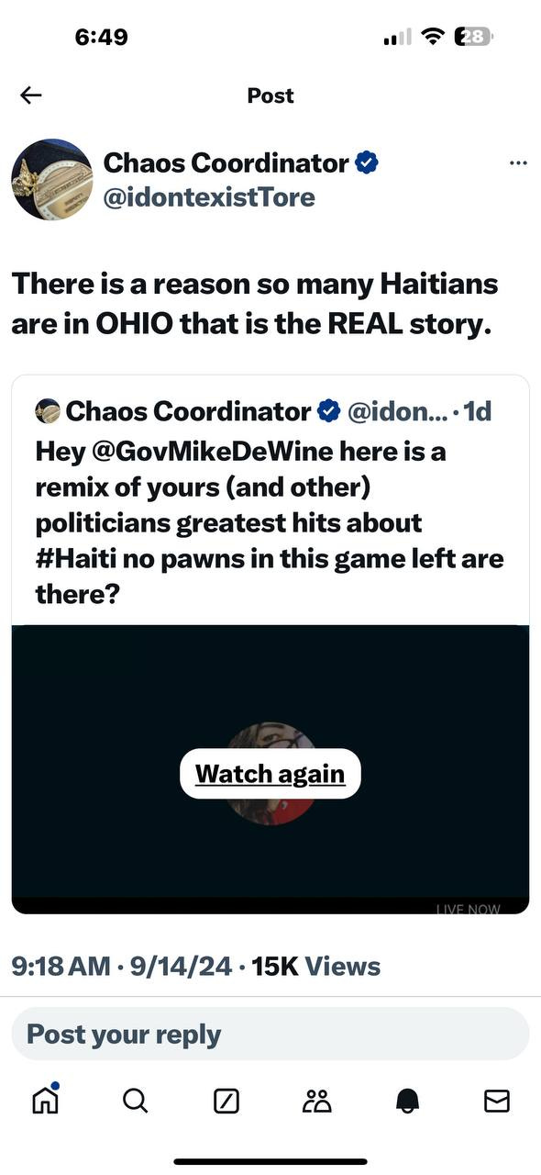Image resolution: width=541 pixels, height=1175 pixels.
Task: Tap the quoted post's small avatar
Action: (x=48, y=412)
